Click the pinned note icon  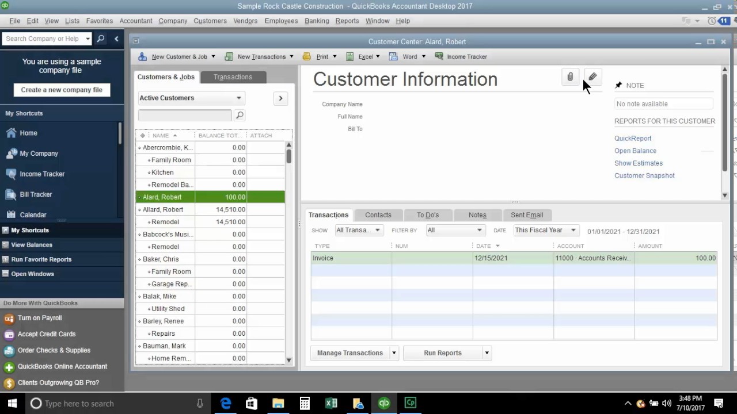[x=618, y=85]
